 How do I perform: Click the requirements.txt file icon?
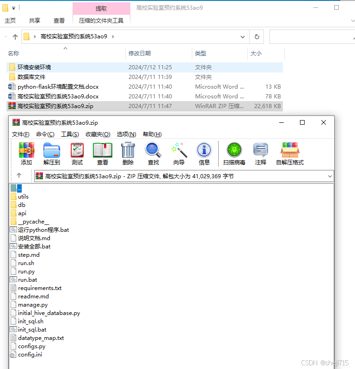13,288
